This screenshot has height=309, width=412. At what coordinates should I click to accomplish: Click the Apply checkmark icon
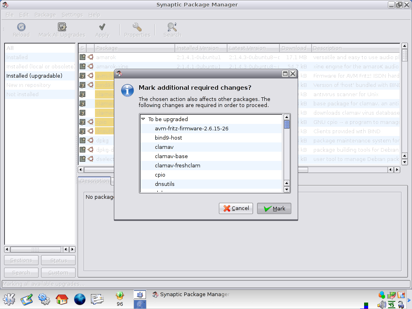coord(102,27)
